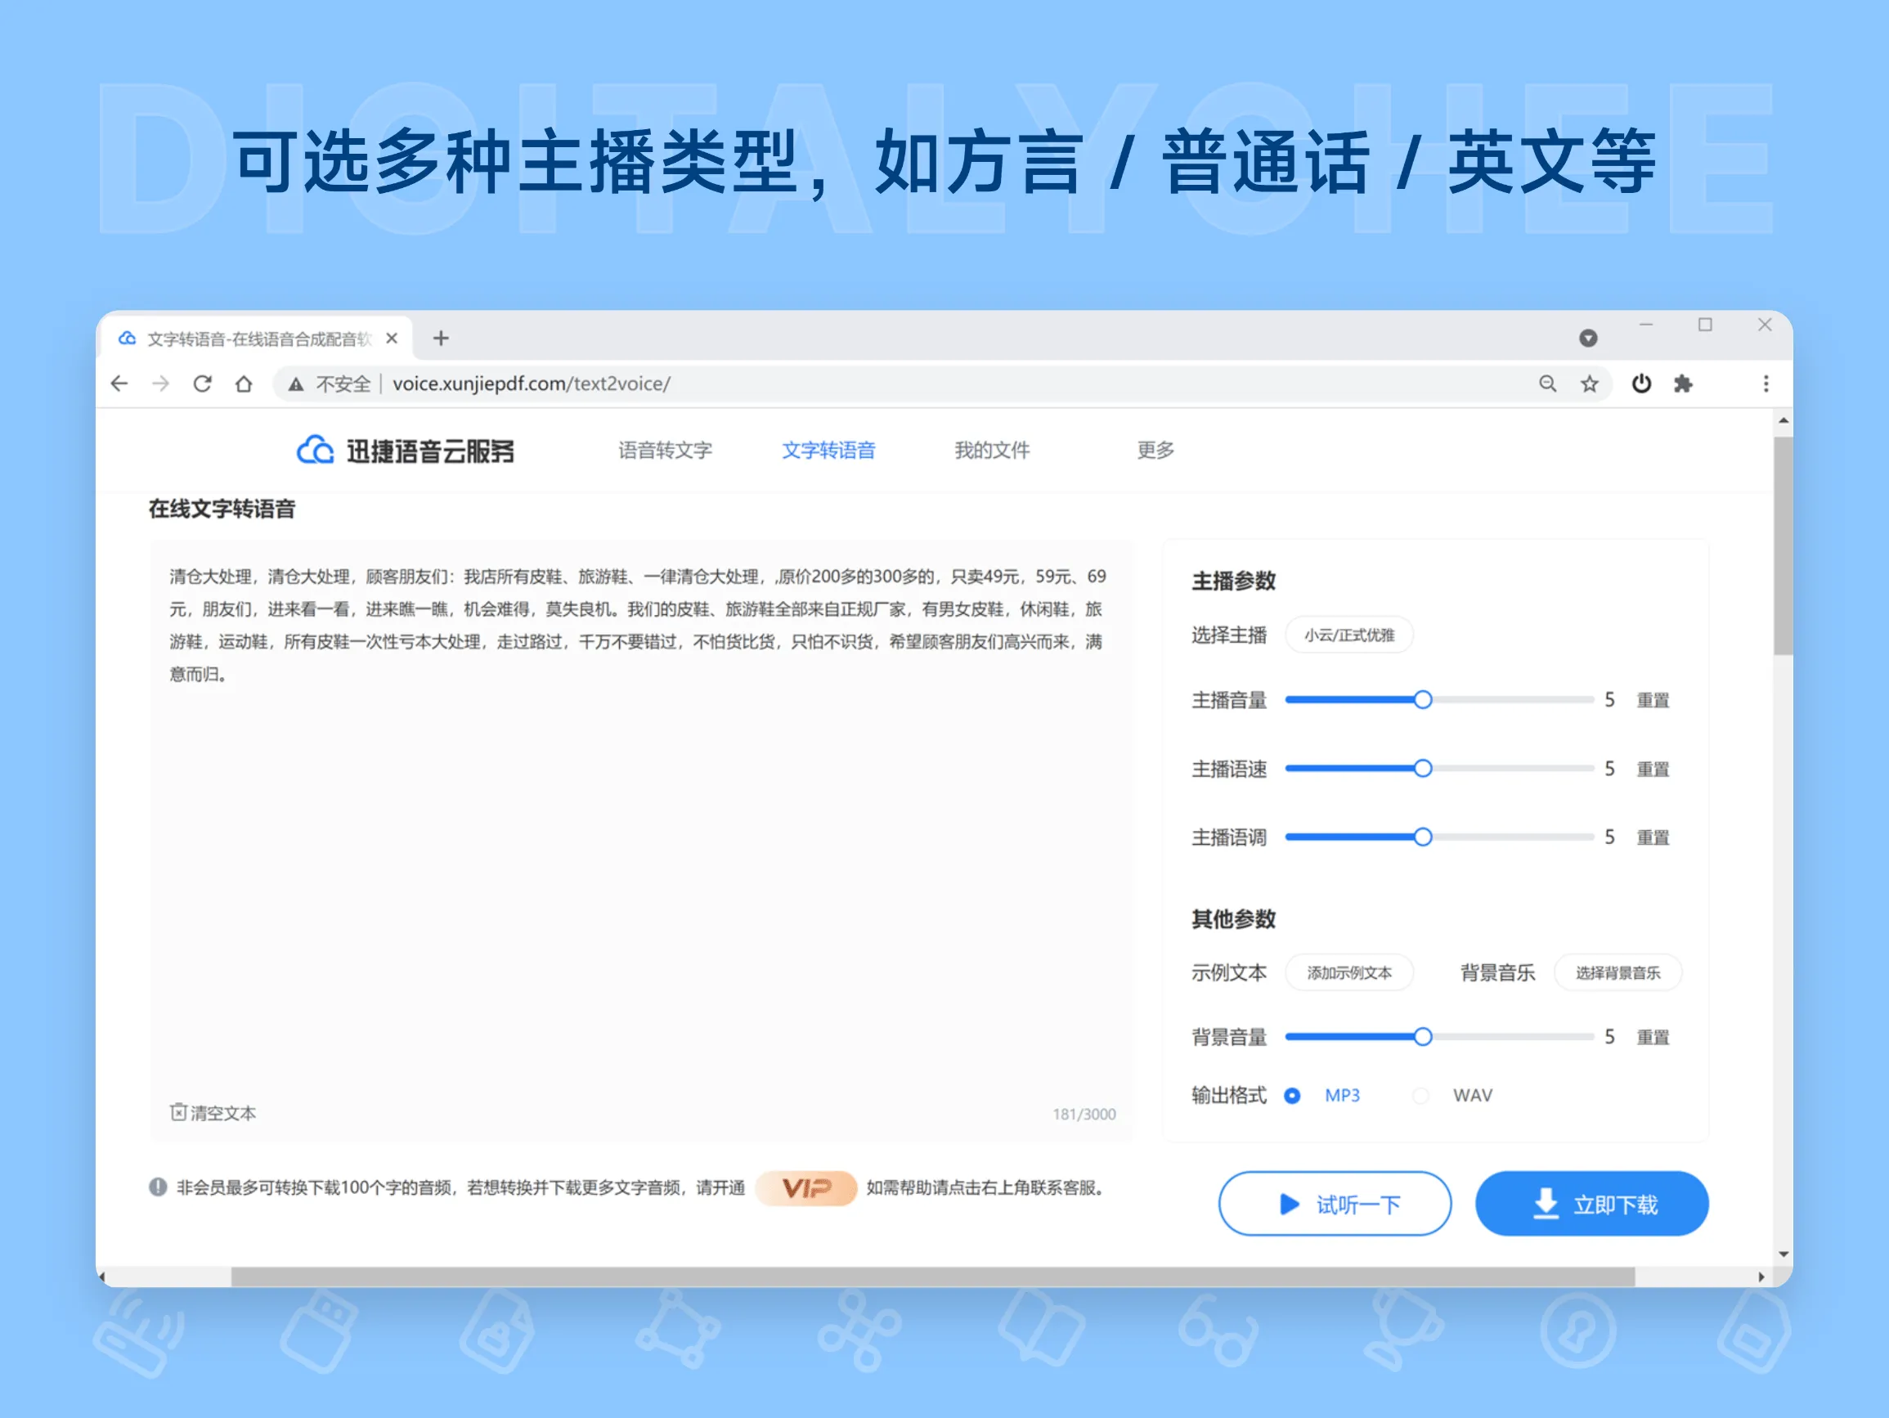Select the MP3 output format

tap(1294, 1095)
